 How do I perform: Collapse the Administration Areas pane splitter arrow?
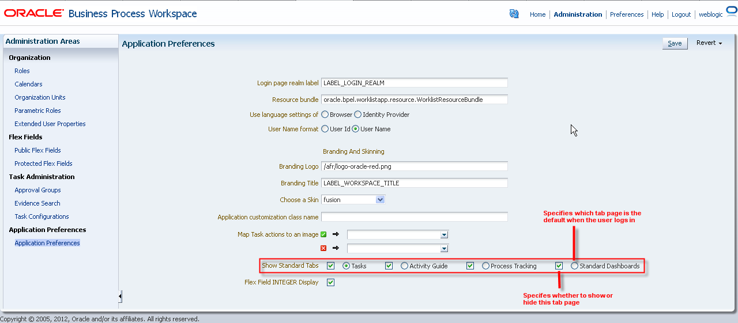point(120,297)
